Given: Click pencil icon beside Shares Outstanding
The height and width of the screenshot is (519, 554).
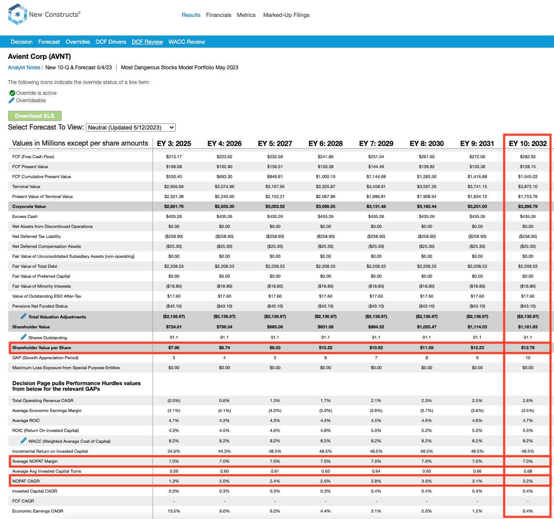Looking at the screenshot, I should coord(23,337).
